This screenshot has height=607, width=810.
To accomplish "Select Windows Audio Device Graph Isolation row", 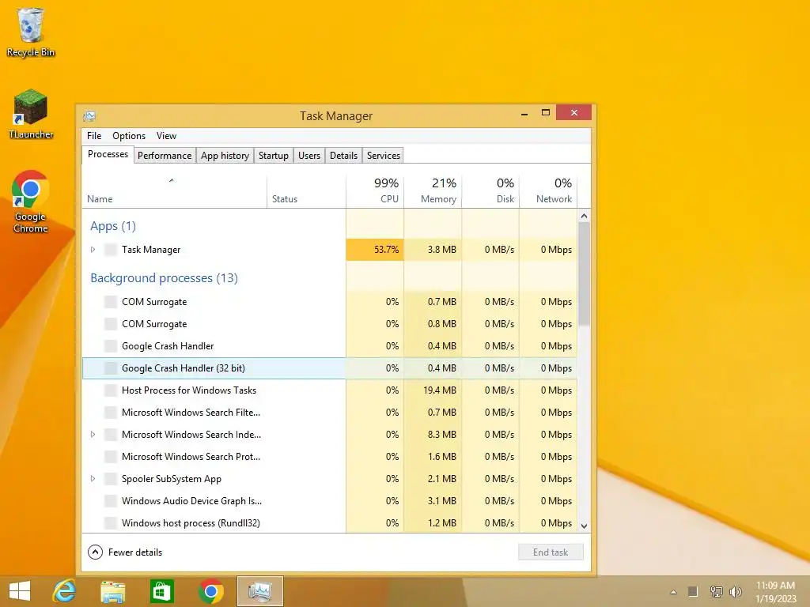I will 330,501.
